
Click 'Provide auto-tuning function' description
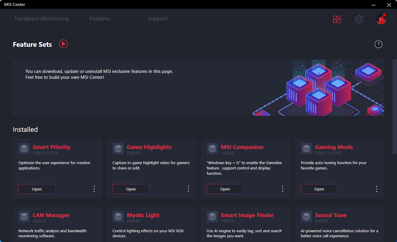point(334,165)
